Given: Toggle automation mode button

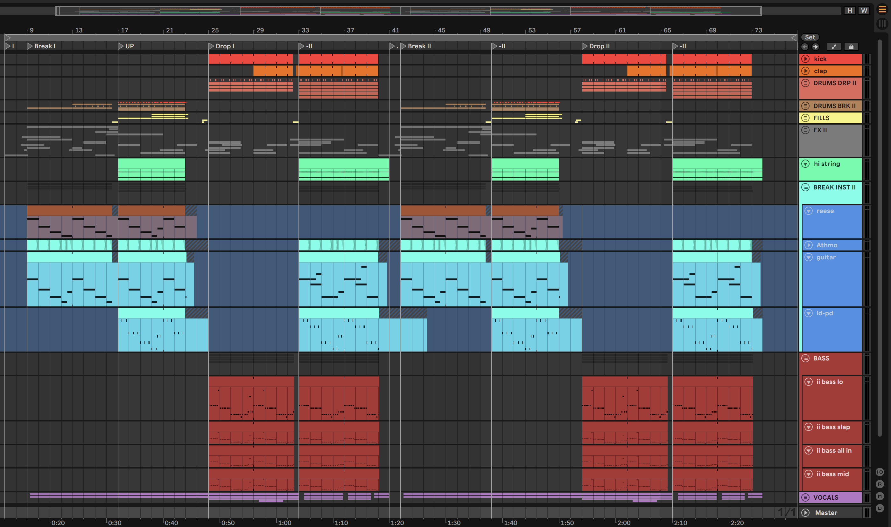Looking at the screenshot, I should coord(834,47).
